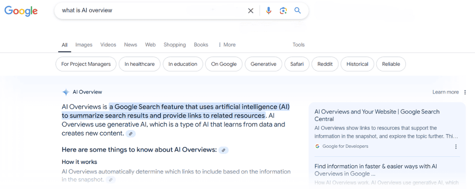The width and height of the screenshot is (475, 189).
Task: Click the 'Learn more' link
Action: click(x=445, y=92)
